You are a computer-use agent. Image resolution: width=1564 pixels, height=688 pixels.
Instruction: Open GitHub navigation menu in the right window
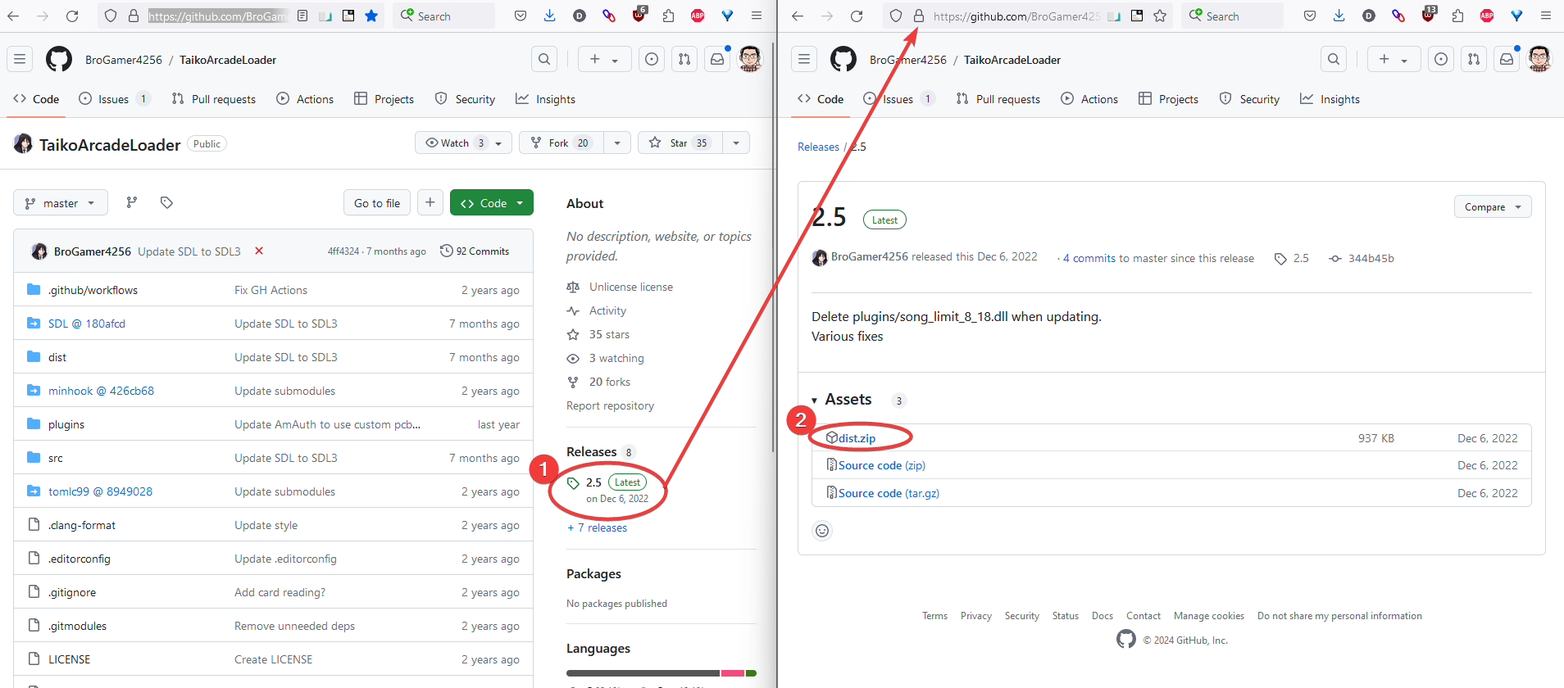pos(804,59)
